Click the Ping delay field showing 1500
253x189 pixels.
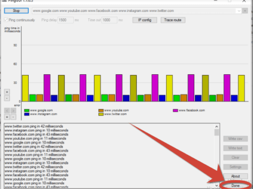click(65, 20)
